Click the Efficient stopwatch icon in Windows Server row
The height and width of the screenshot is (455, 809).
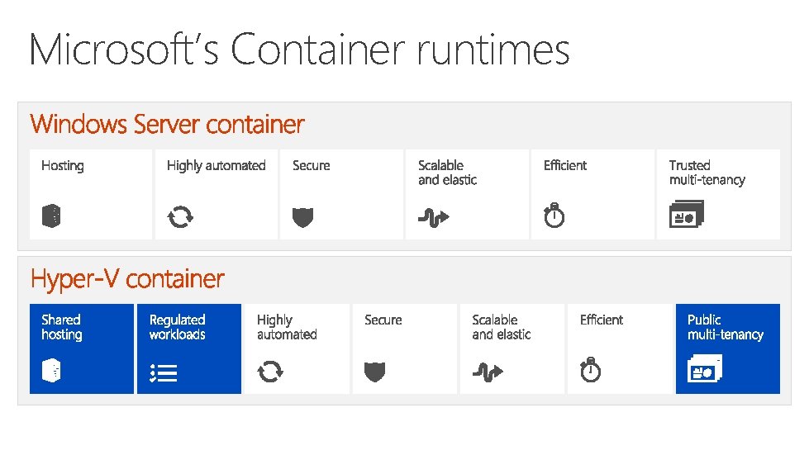(x=554, y=216)
